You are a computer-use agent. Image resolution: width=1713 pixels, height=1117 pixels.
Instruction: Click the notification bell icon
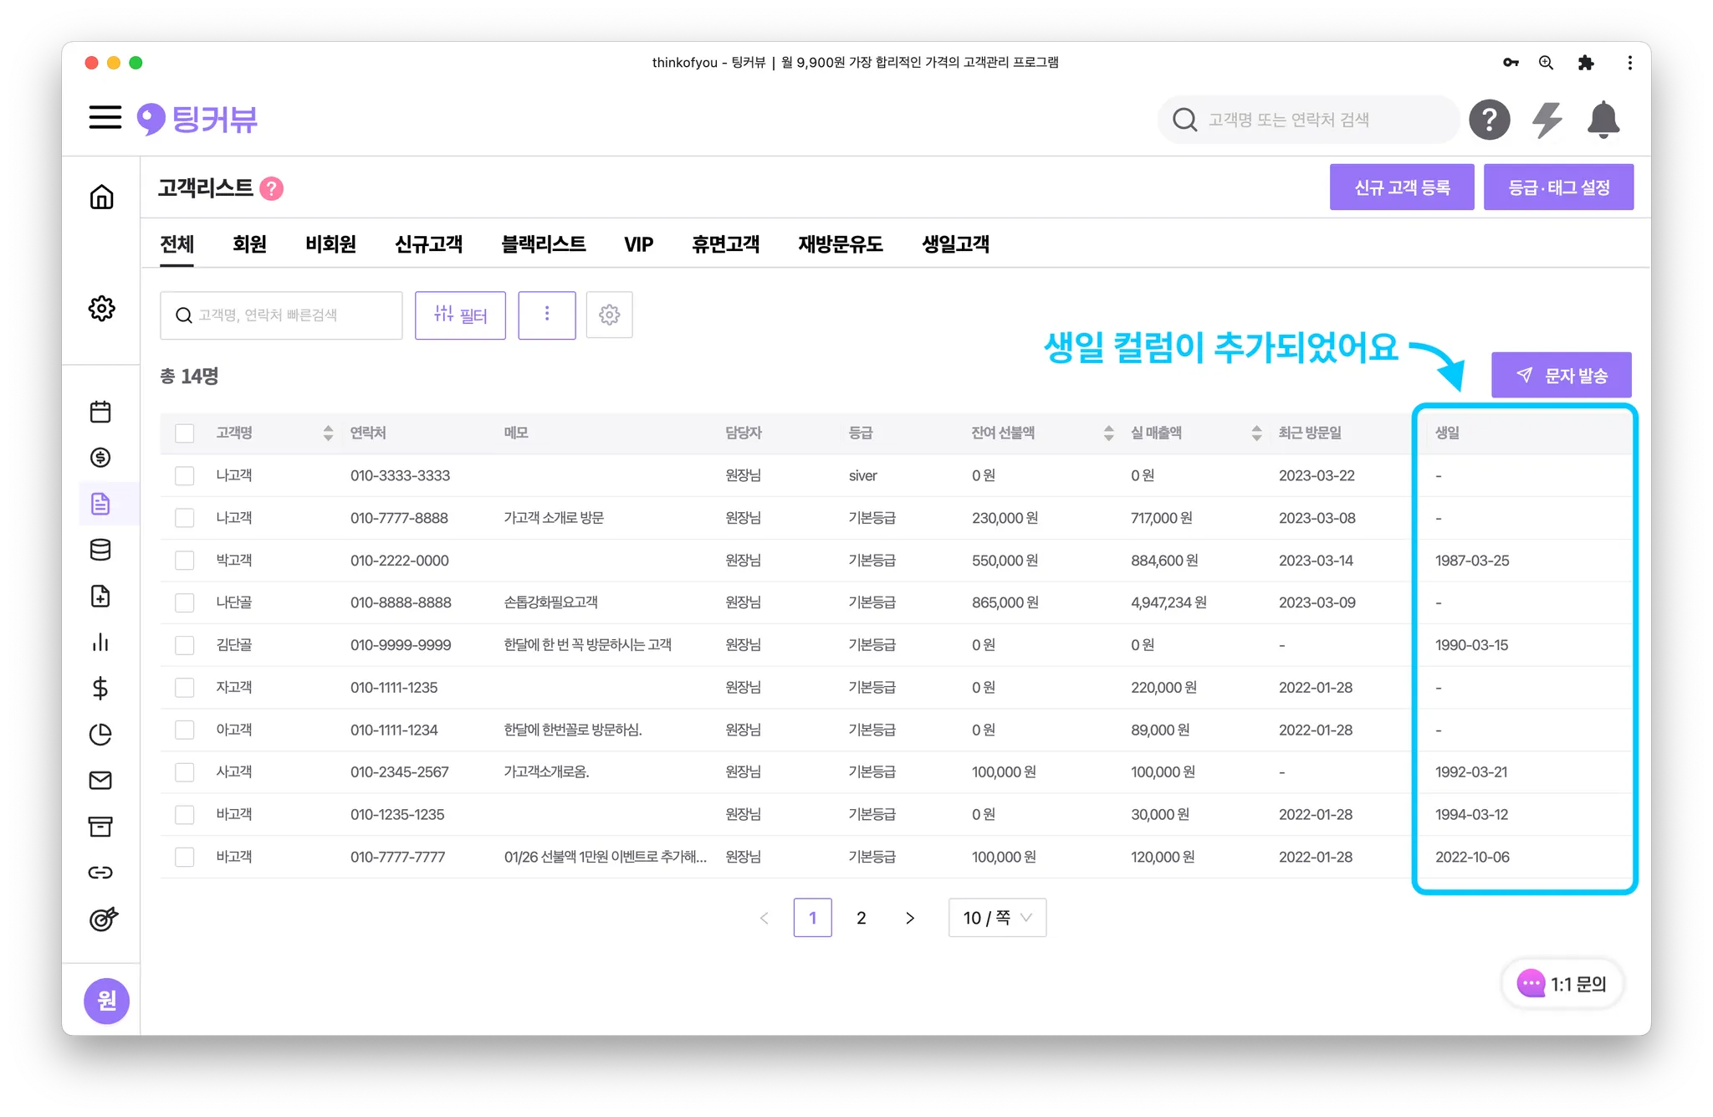pyautogui.click(x=1603, y=120)
